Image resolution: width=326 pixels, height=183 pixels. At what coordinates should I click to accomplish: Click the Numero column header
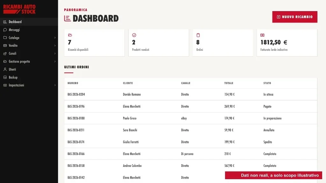(x=73, y=83)
